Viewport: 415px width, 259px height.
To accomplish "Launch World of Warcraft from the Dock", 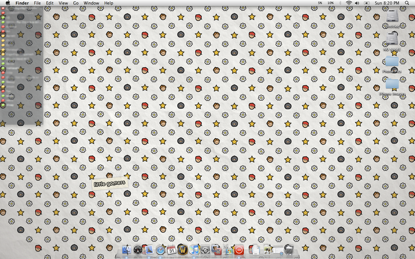I will [183, 249].
